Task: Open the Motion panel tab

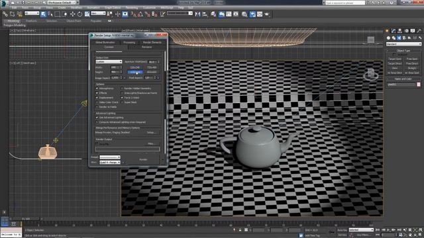Action: (406, 31)
